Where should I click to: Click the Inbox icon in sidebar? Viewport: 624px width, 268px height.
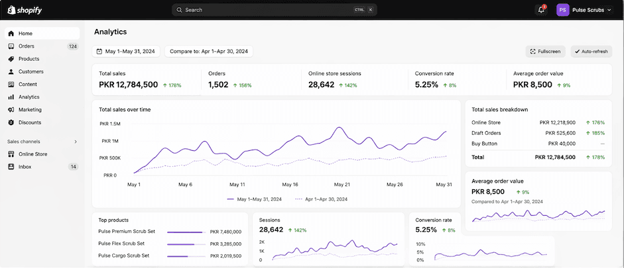11,167
